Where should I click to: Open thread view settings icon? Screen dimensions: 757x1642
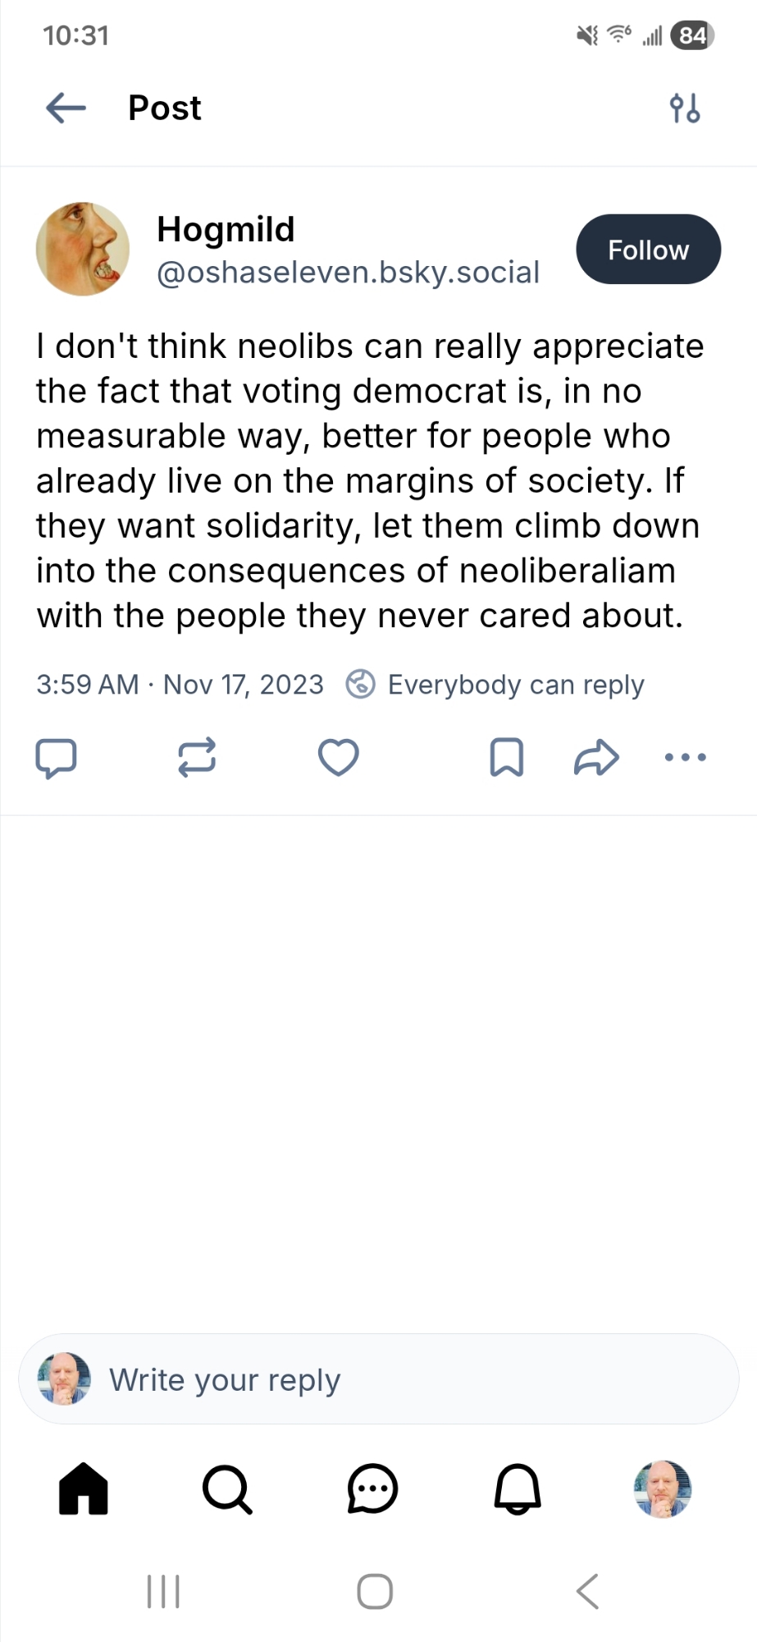[685, 108]
